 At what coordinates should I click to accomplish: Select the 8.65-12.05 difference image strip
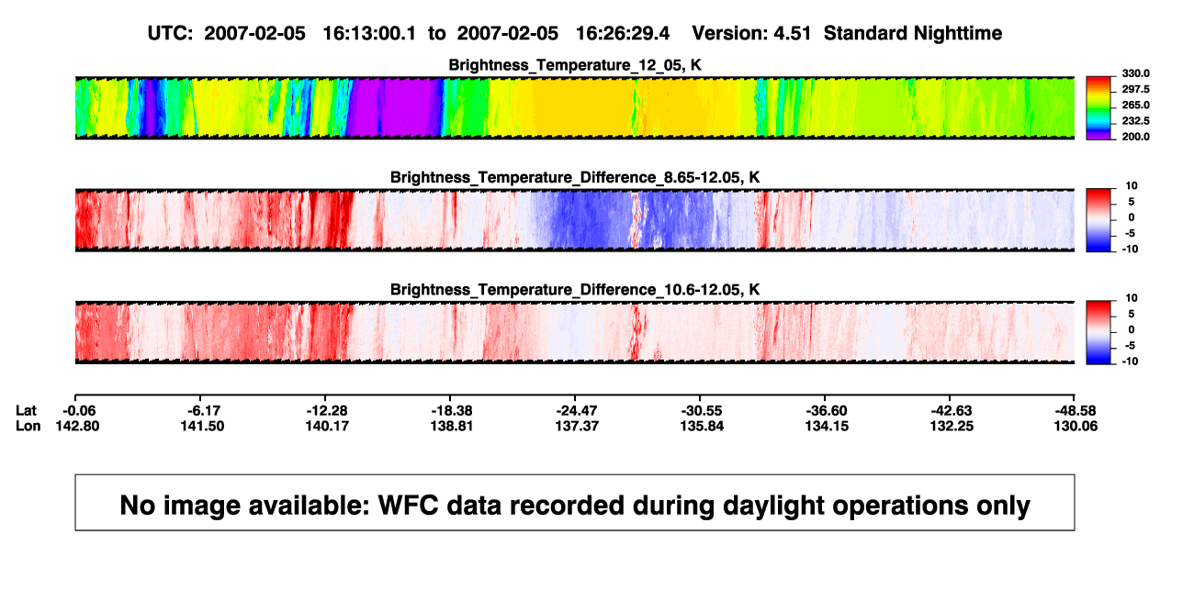[x=575, y=220]
